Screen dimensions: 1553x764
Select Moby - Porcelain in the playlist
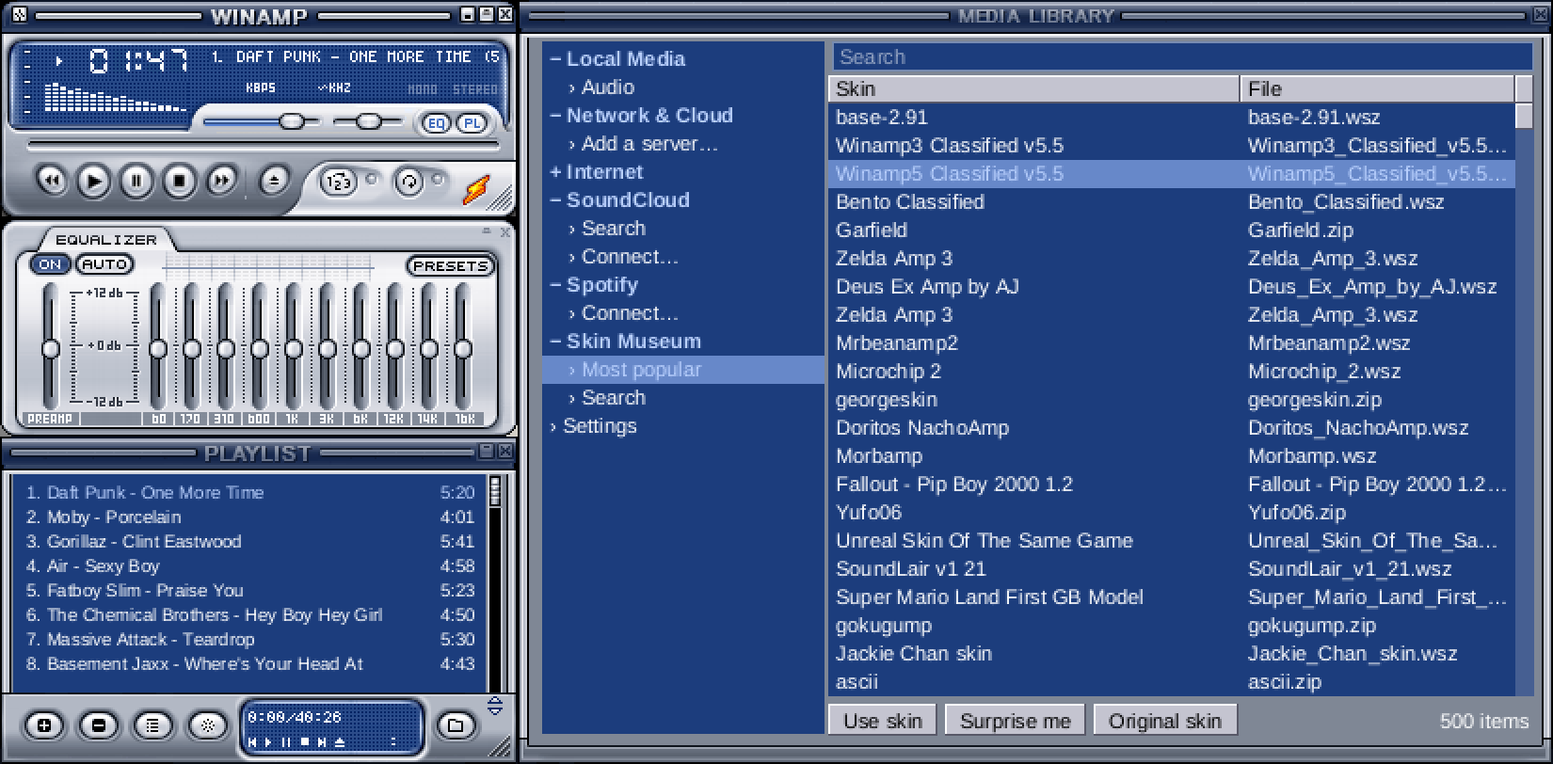click(x=250, y=517)
